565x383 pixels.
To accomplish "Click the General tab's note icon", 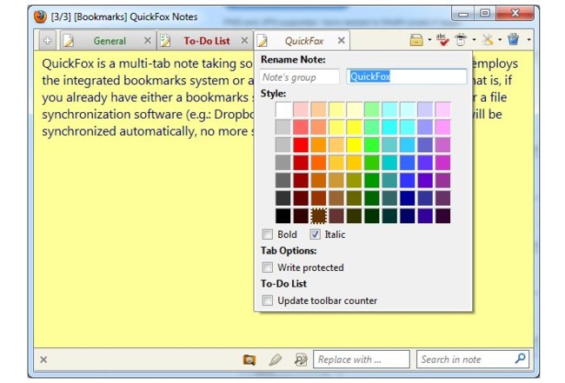I will tap(68, 41).
